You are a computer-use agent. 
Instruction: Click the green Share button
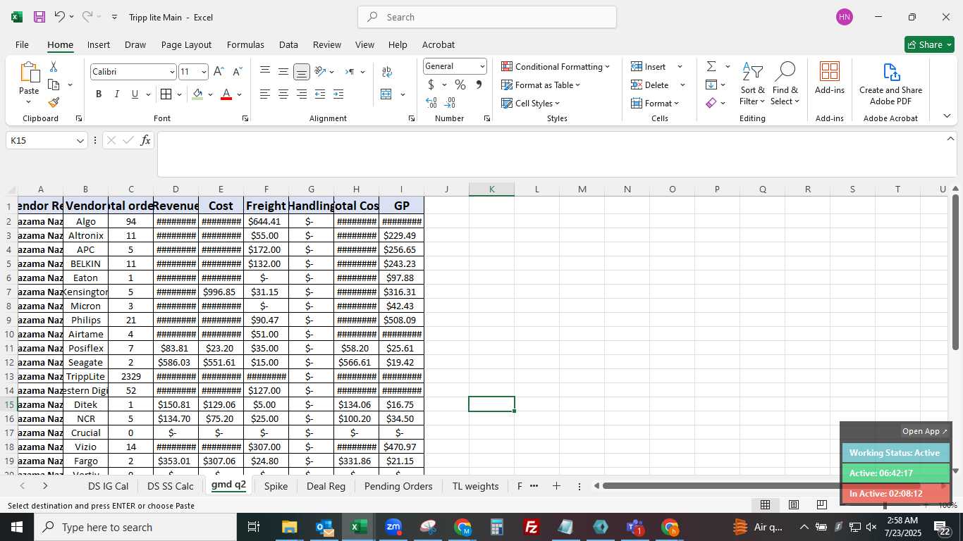click(x=929, y=44)
